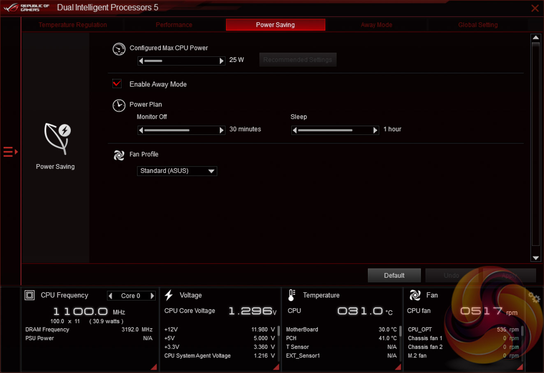Viewport: 544px width, 373px height.
Task: Decrease Sleep time with left arrow
Action: (x=294, y=130)
